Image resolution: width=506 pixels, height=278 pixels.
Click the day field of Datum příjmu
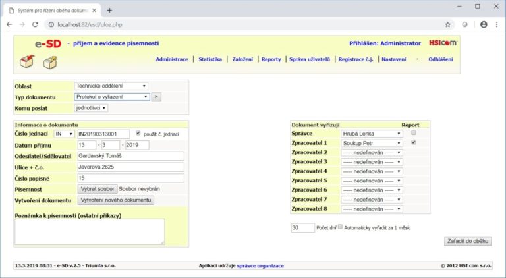[87, 145]
